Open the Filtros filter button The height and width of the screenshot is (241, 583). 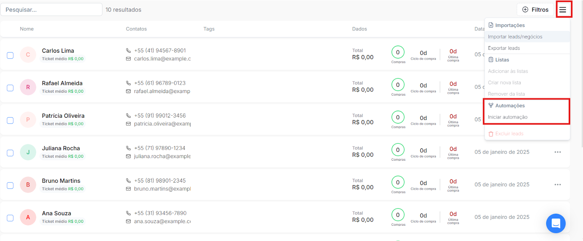535,10
